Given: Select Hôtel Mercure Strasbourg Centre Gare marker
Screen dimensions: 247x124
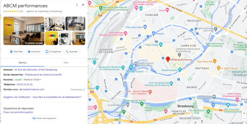Looking at the screenshot, I should tap(126, 33).
